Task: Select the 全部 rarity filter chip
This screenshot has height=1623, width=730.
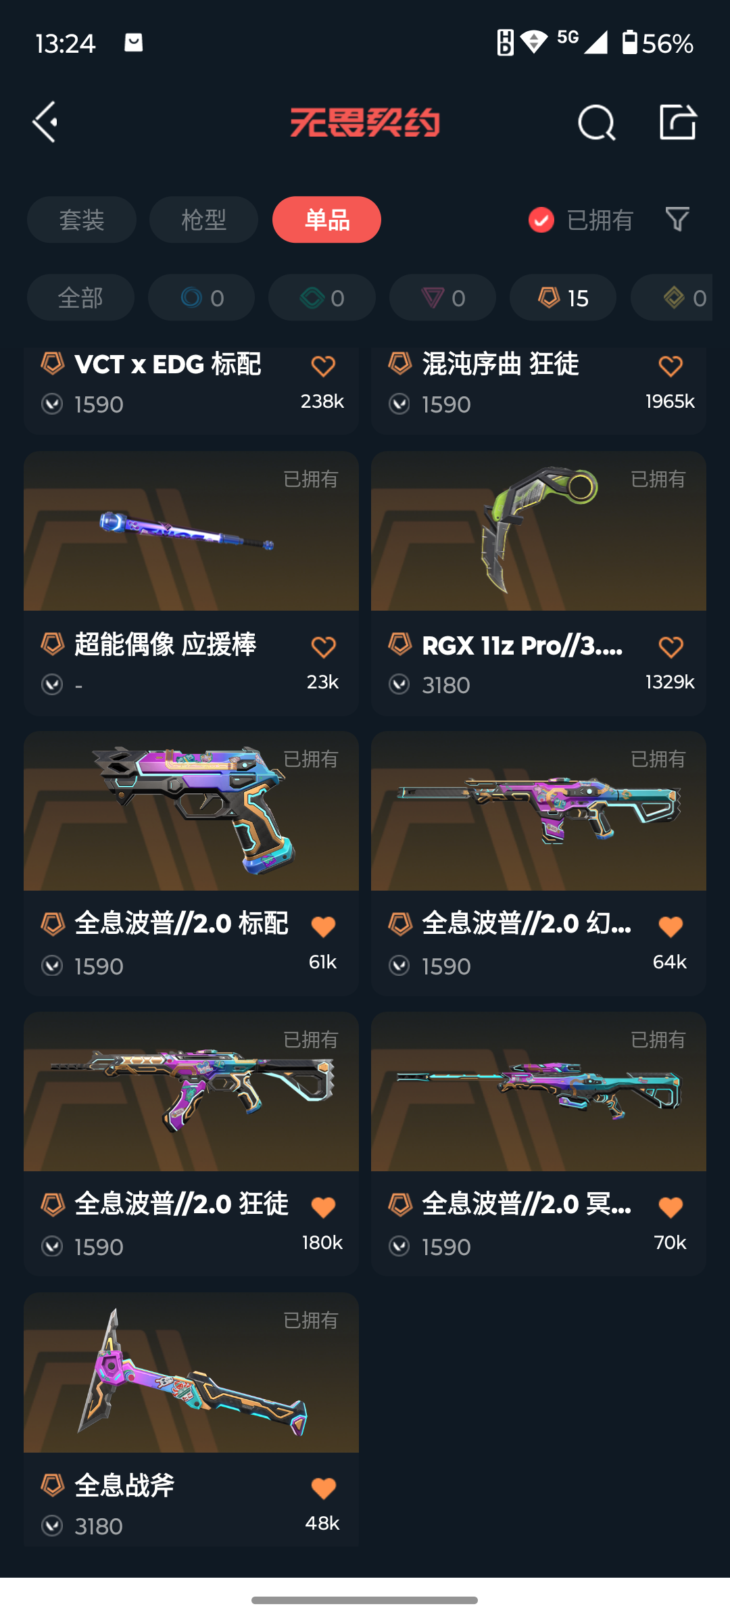Action: click(80, 298)
